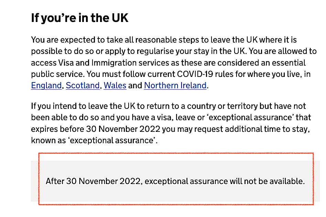Image resolution: width=326 pixels, height=217 pixels.
Task: Click the word COVID-19 in the first paragraph
Action: pyautogui.click(x=195, y=74)
